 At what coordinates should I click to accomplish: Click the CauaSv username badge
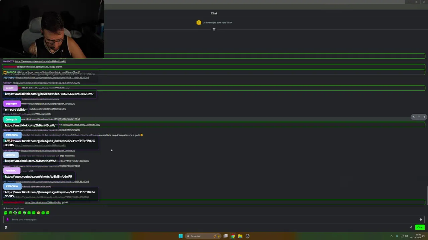point(10,88)
